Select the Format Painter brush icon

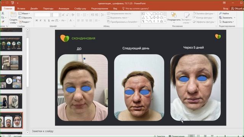pyautogui.click(x=3, y=22)
